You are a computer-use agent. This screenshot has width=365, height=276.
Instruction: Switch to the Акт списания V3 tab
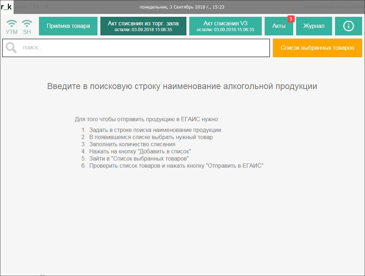225,26
